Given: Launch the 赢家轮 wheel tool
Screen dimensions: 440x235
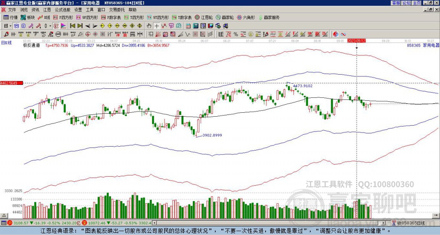Looking at the screenshot, I should click(225, 17).
